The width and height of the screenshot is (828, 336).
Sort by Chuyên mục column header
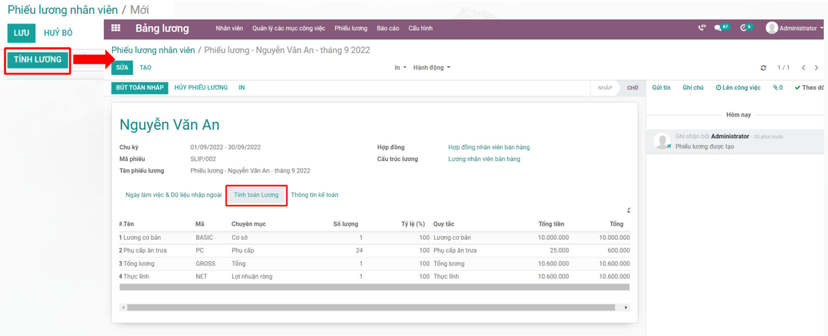click(x=248, y=224)
